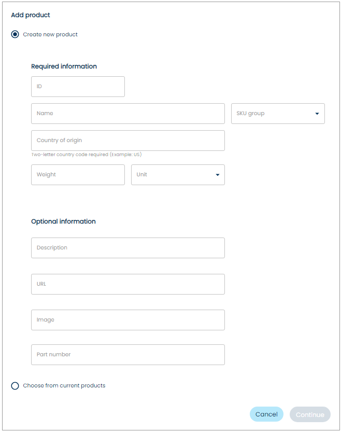Click the 'Create new product' label text

pos(50,35)
